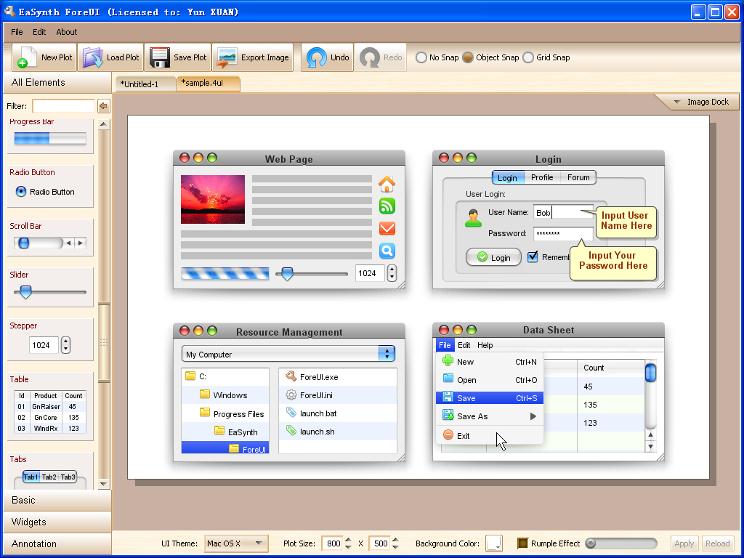
Task: Click the New Plot toolbar icon
Action: click(x=28, y=57)
